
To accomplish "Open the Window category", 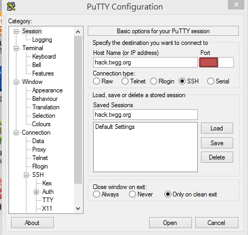I will (x=32, y=82).
